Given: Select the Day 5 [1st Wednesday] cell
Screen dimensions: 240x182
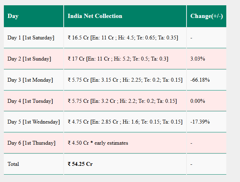Looking at the screenshot, I should [33, 122].
